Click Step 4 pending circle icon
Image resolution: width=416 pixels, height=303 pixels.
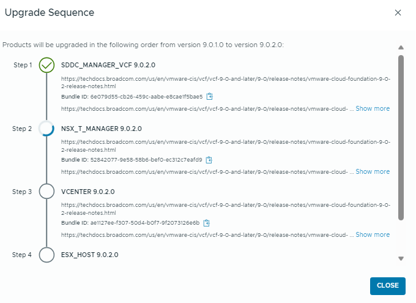coord(46,255)
